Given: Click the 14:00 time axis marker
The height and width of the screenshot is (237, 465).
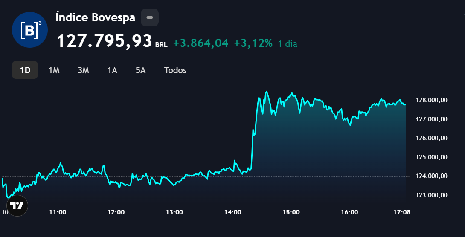Looking at the screenshot, I should pyautogui.click(x=233, y=212).
